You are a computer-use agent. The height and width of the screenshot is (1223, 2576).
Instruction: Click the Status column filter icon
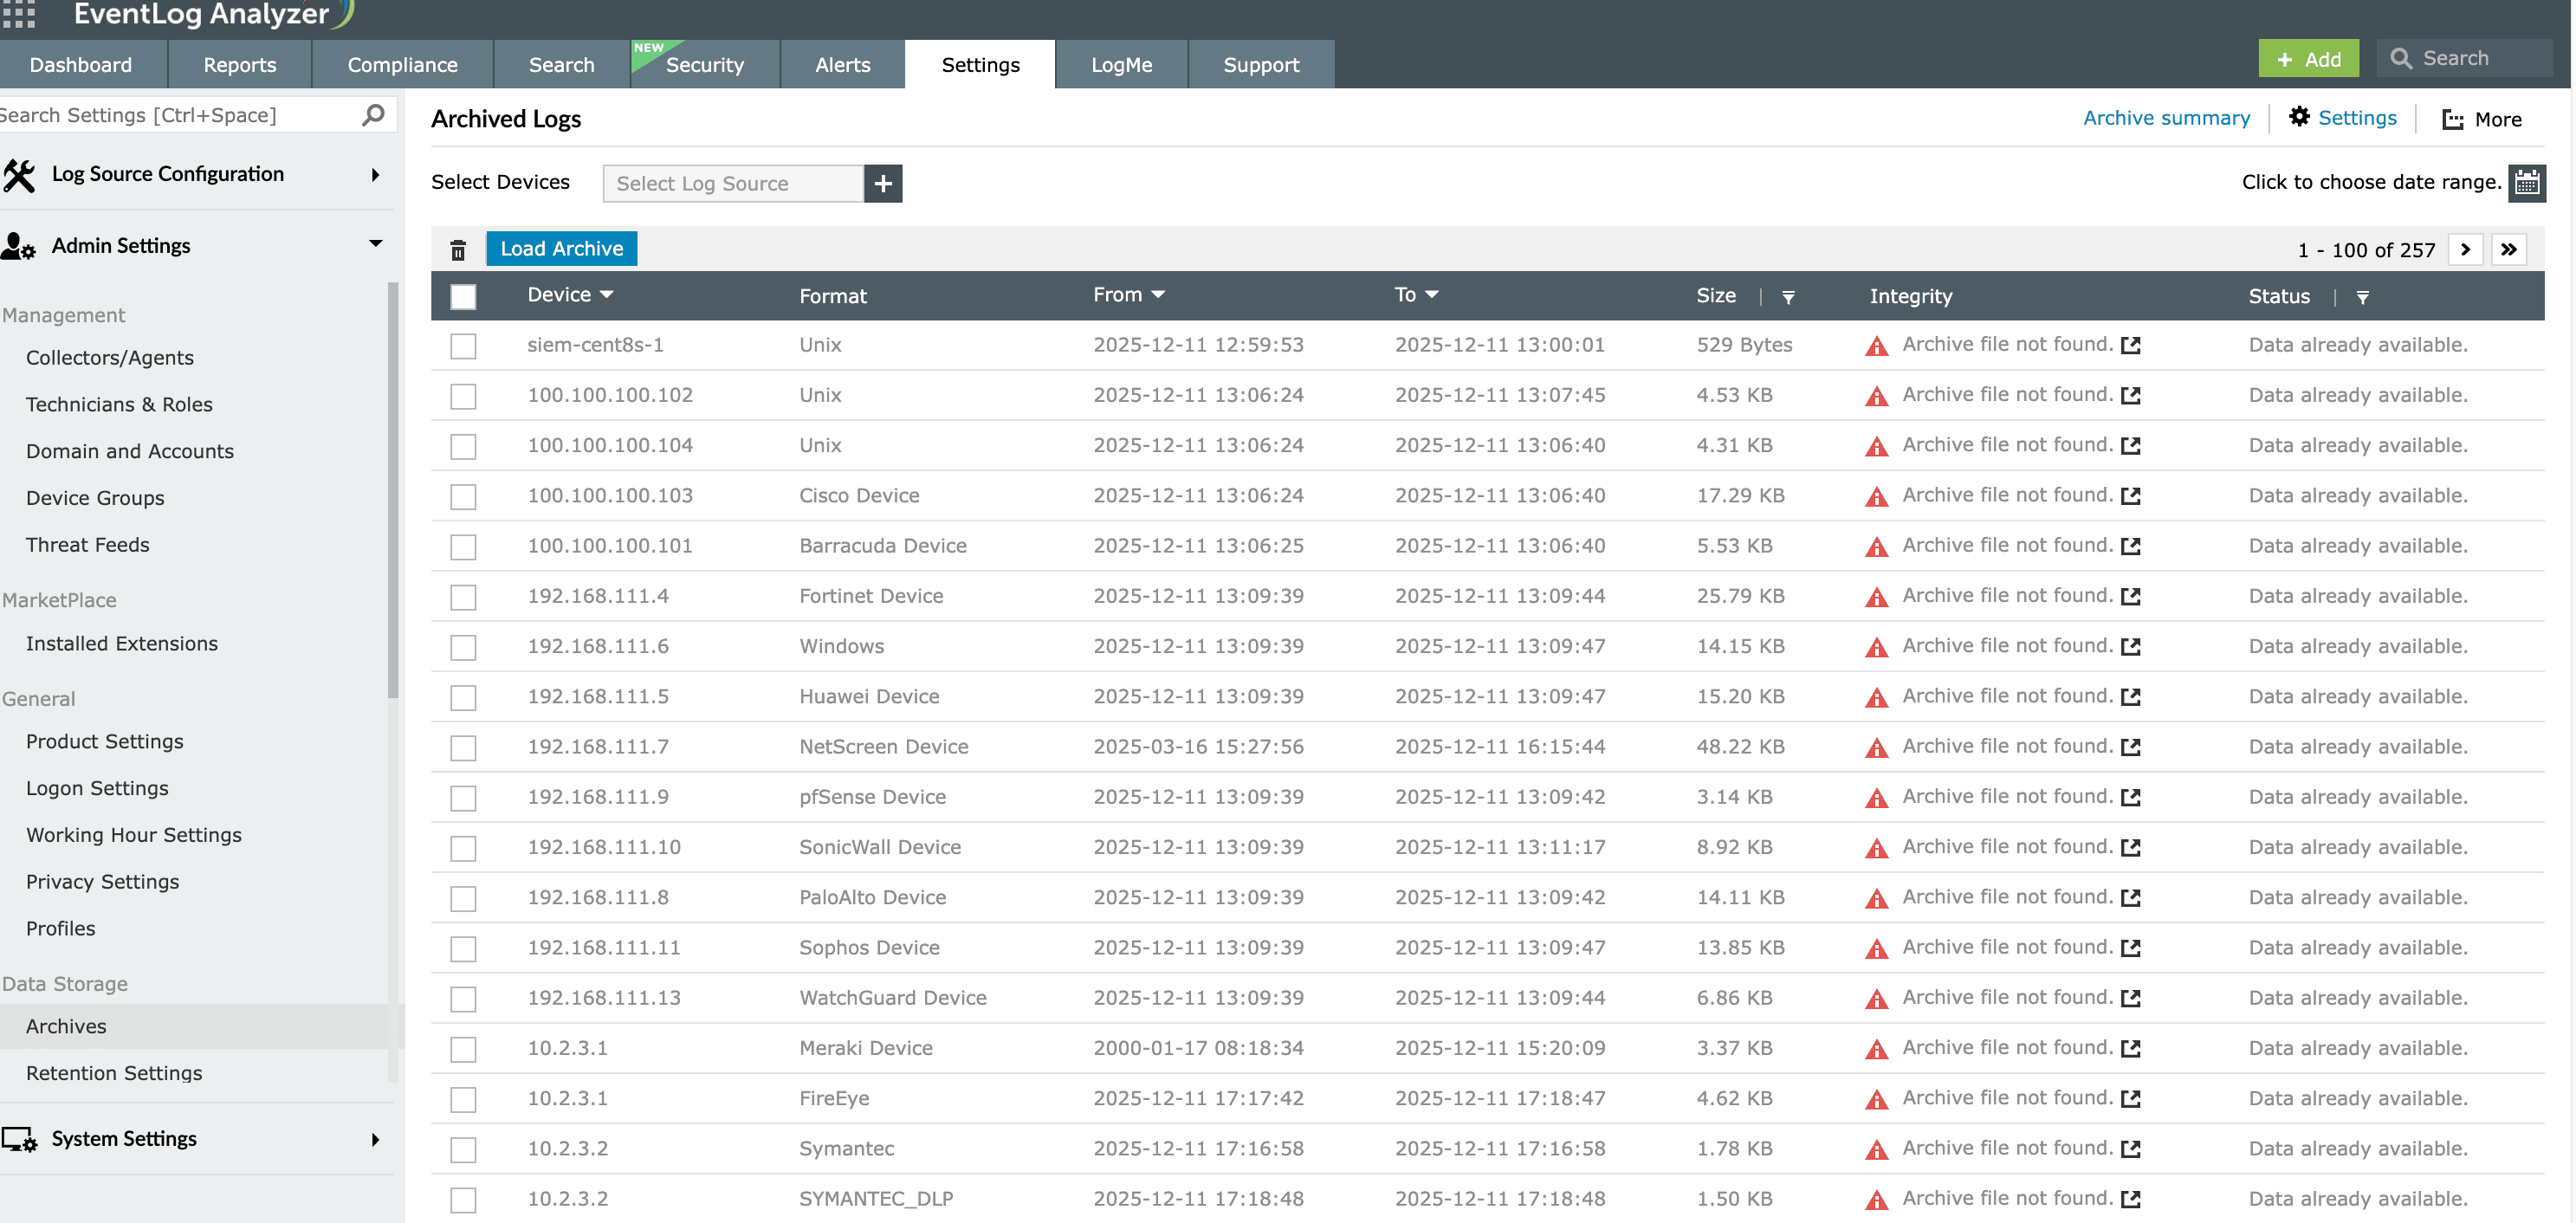point(2362,297)
